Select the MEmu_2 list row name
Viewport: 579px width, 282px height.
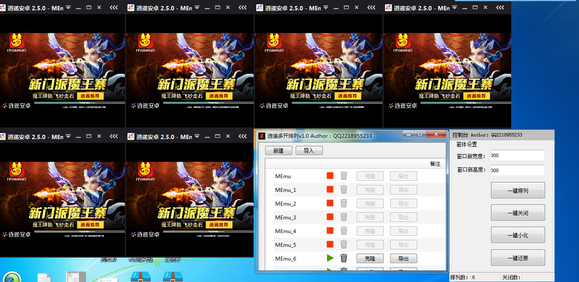click(285, 203)
